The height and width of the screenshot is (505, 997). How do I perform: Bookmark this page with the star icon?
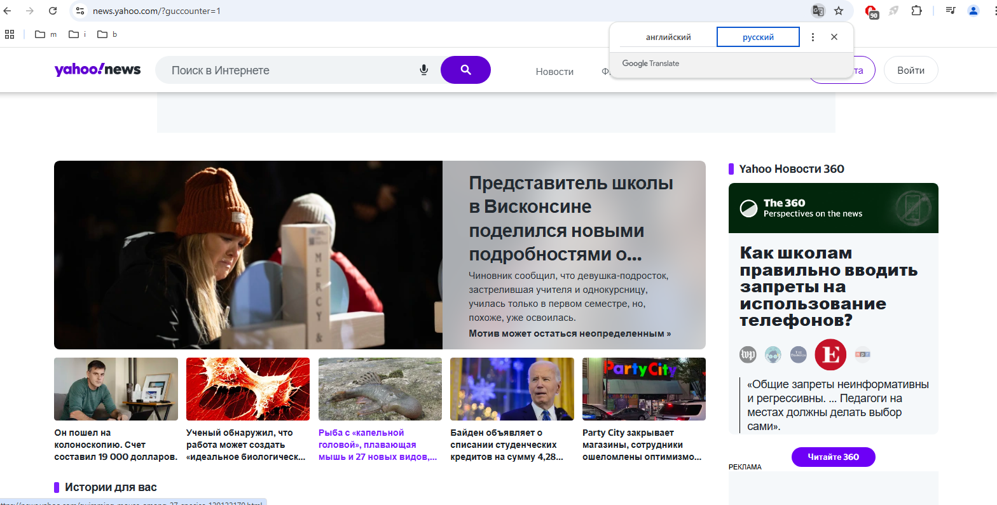click(x=839, y=11)
